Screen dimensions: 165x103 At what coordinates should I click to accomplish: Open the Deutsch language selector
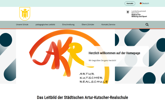144,3
